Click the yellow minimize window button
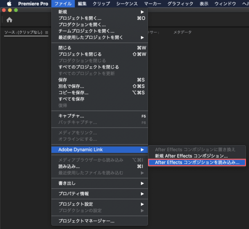Viewport: 249px width, 229px height. (10, 10)
